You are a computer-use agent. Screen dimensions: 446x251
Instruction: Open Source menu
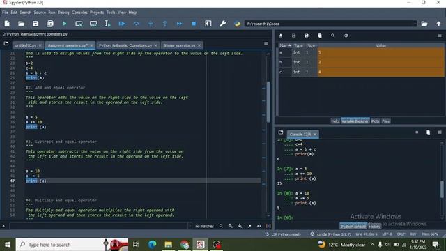point(40,13)
